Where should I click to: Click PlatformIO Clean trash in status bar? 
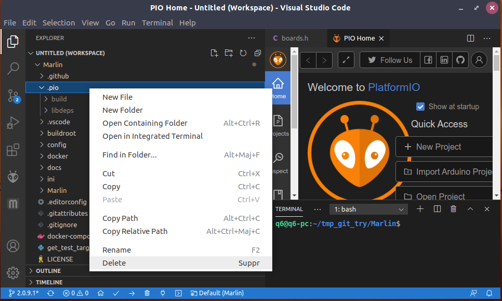coord(147,293)
